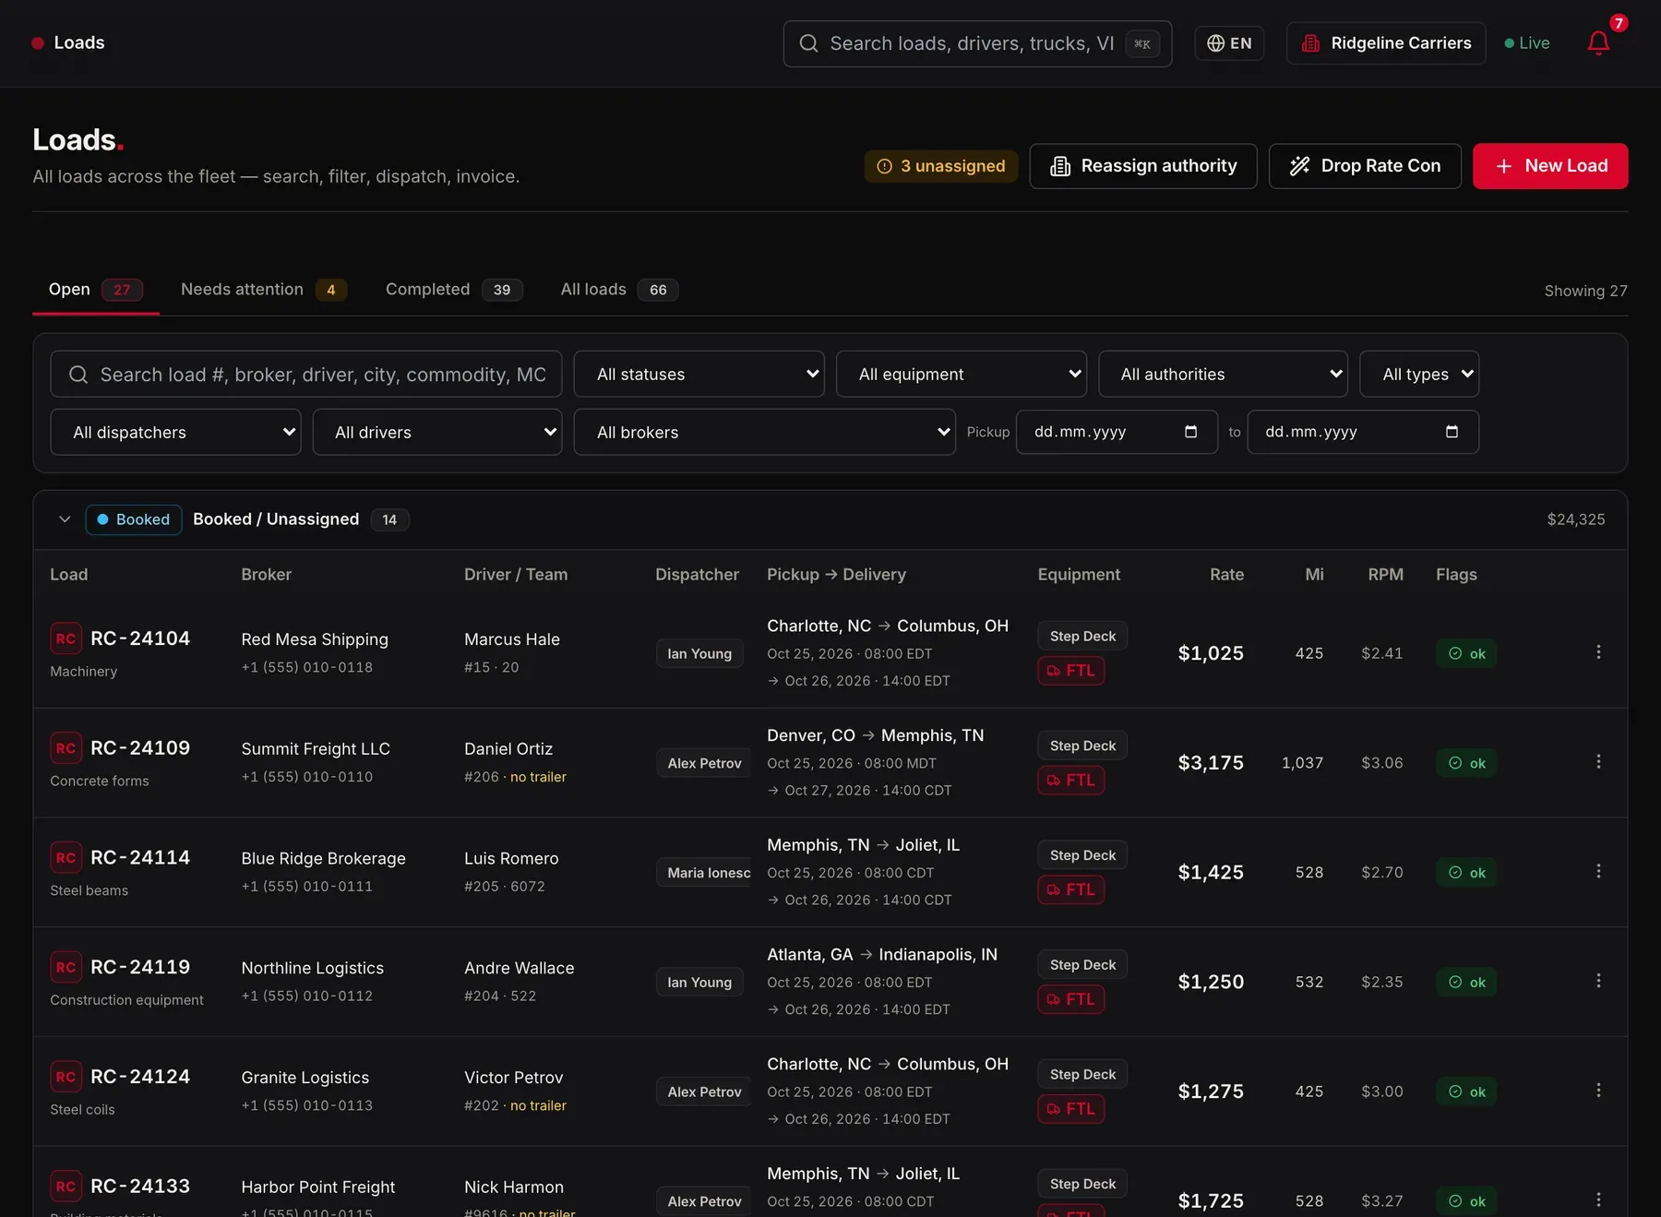Image resolution: width=1661 pixels, height=1217 pixels.
Task: Switch to the Completed tab
Action: click(x=453, y=290)
